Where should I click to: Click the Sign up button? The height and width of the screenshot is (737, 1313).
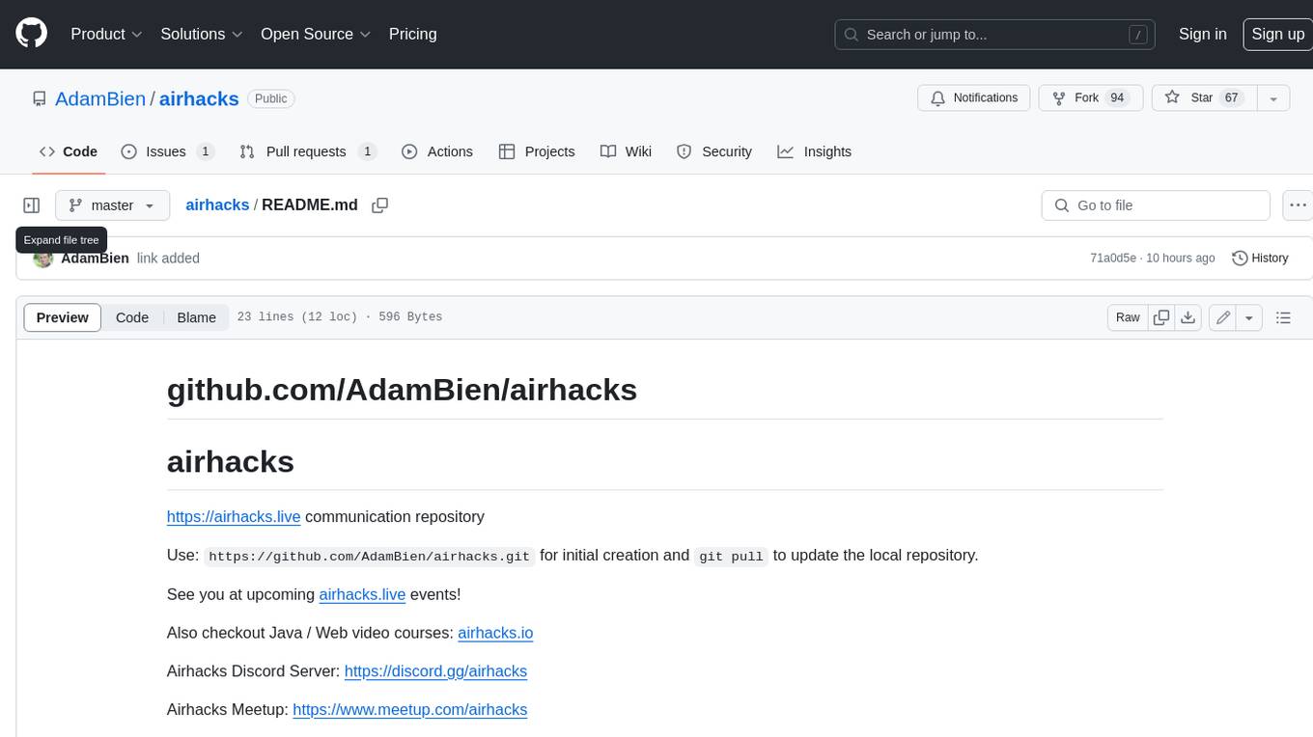pos(1277,34)
